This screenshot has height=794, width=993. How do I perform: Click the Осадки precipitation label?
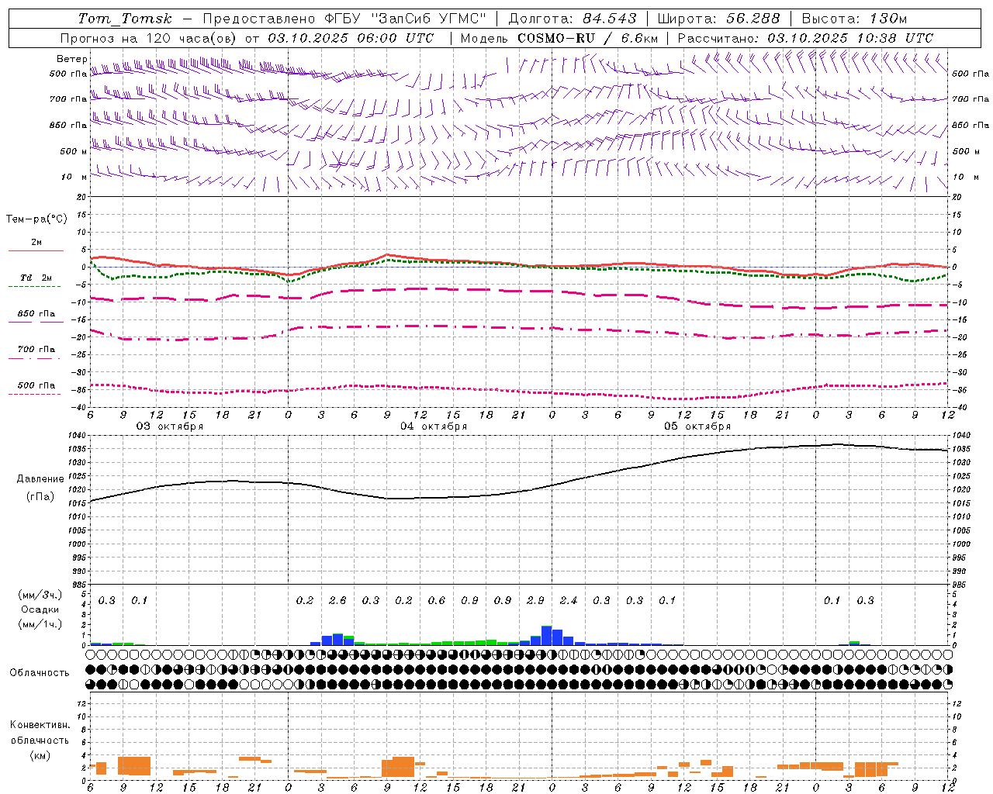(40, 609)
